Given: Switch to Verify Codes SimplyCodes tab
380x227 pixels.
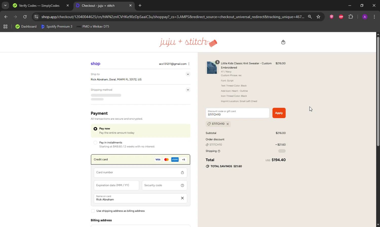Looking at the screenshot, I should pos(41,6).
